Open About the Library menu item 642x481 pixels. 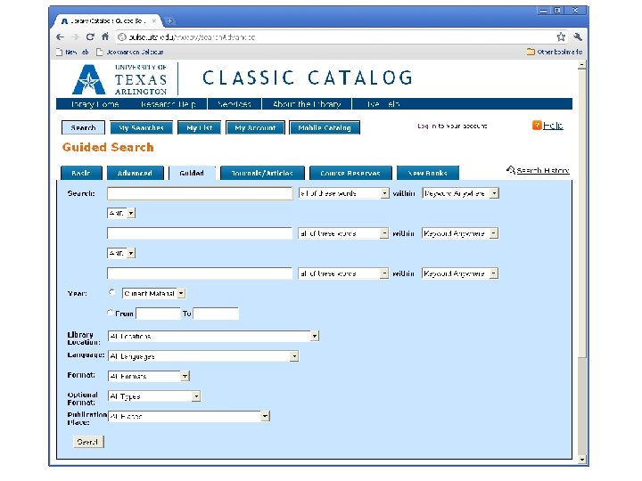(307, 104)
